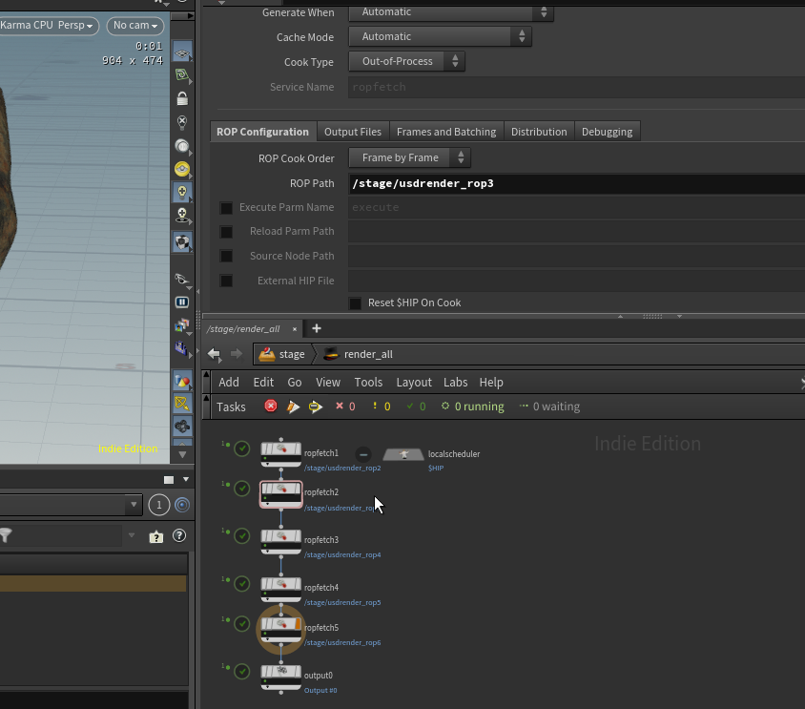Select the output0 node
Viewport: 805px width, 709px height.
point(280,678)
